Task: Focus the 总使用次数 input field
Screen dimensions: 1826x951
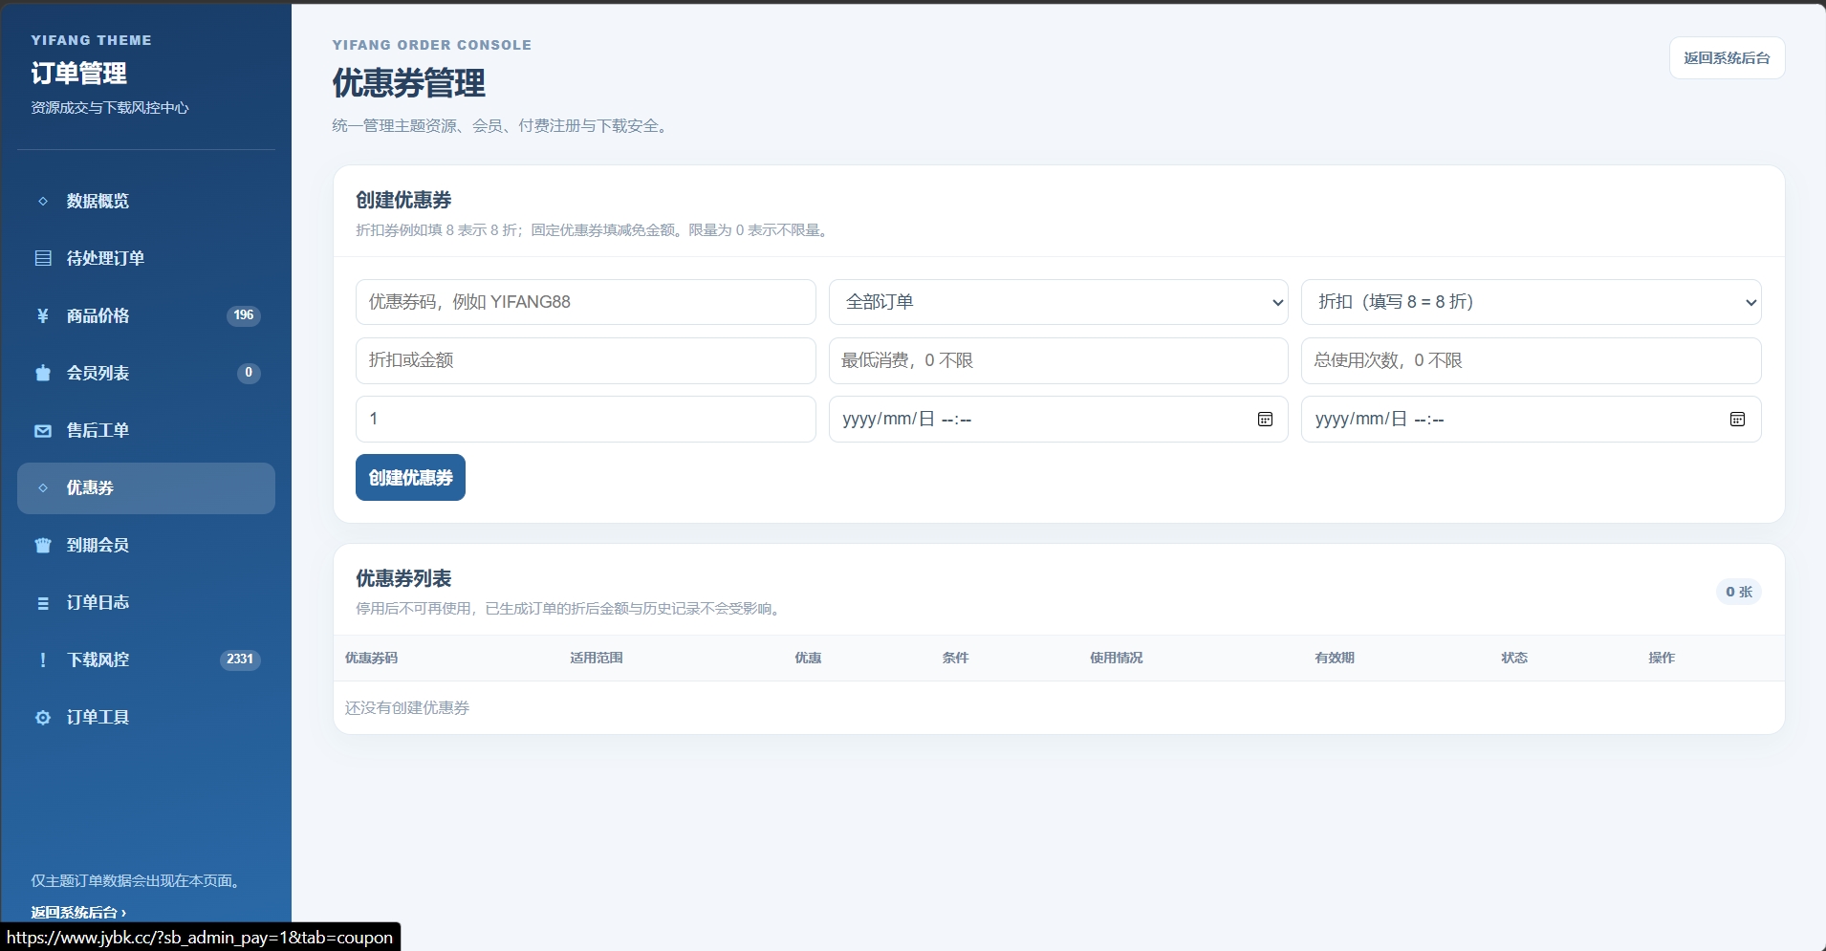Action: point(1531,360)
